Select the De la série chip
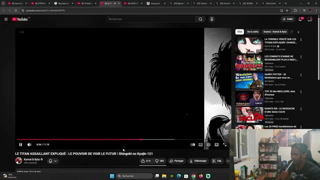The height and width of the screenshot is (180, 320). tap(253, 32)
